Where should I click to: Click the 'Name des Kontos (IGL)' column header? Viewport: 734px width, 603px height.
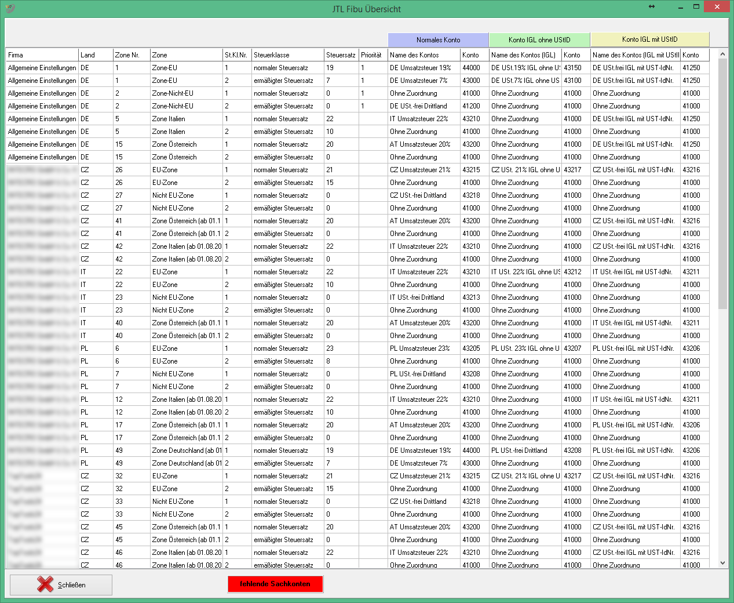click(x=524, y=55)
